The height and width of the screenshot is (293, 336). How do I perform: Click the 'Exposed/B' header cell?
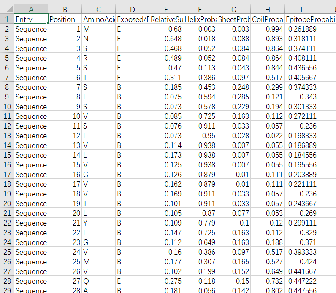pyautogui.click(x=133, y=19)
